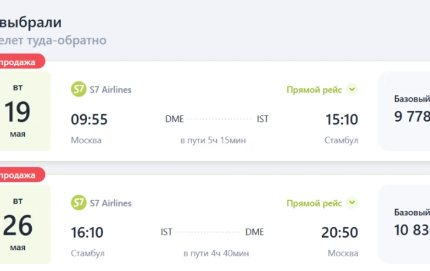This screenshot has height=271, width=430.
Task: Click the 10 83 base fare box
Action: click(408, 224)
